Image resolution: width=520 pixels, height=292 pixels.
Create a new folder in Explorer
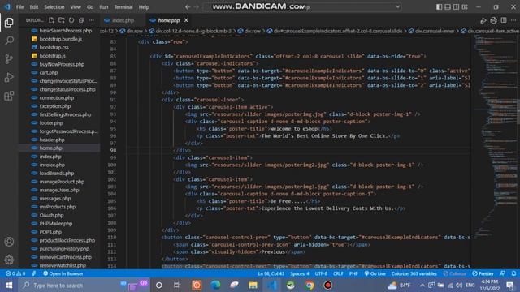click(62, 20)
